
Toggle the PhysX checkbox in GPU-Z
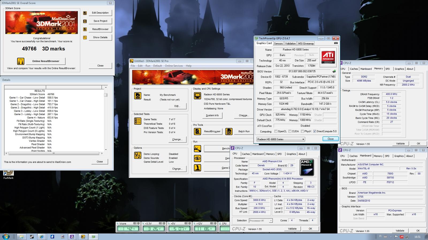click(x=302, y=131)
